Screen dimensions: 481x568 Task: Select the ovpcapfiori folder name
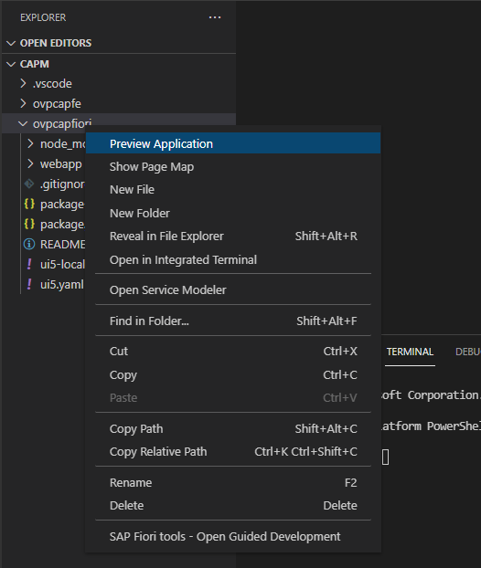62,124
